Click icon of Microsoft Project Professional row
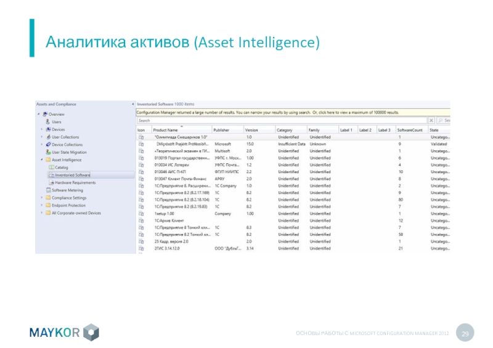 [142, 144]
